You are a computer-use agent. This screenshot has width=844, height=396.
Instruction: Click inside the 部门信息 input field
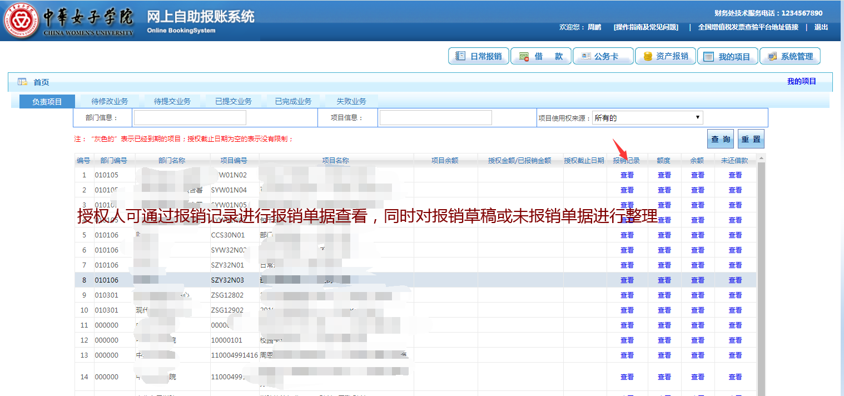pos(189,117)
